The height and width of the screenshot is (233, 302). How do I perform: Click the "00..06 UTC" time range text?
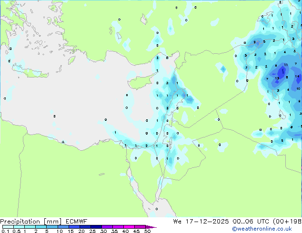tap(252, 222)
